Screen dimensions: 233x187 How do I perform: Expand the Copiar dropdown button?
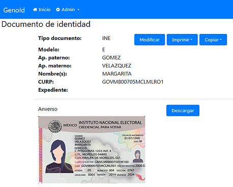click(x=213, y=40)
